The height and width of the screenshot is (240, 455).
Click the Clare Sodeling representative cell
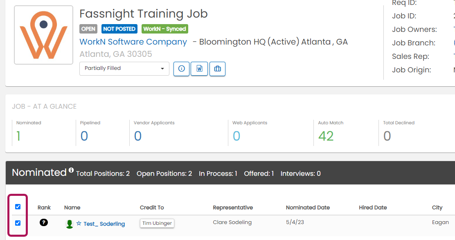pos(232,222)
